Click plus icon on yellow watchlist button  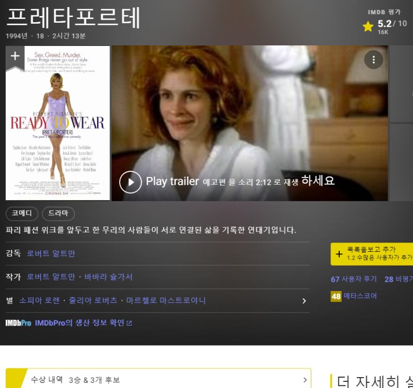coord(339,254)
